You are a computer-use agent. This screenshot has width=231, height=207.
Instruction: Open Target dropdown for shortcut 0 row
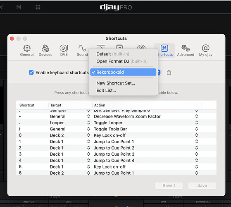(88, 135)
